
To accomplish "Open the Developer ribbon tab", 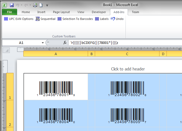I will [99, 12].
